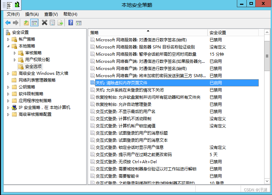
Task: Click the Export list toolbar icon
Action: (x=60, y=23)
